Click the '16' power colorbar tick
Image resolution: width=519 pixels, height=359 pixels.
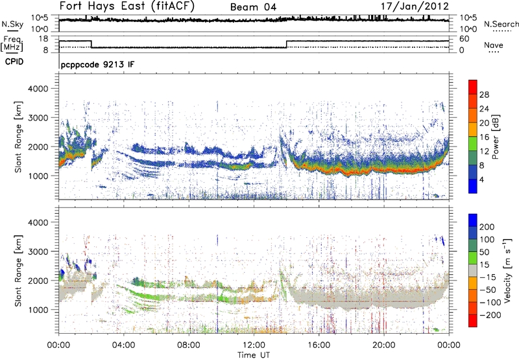[x=484, y=137]
